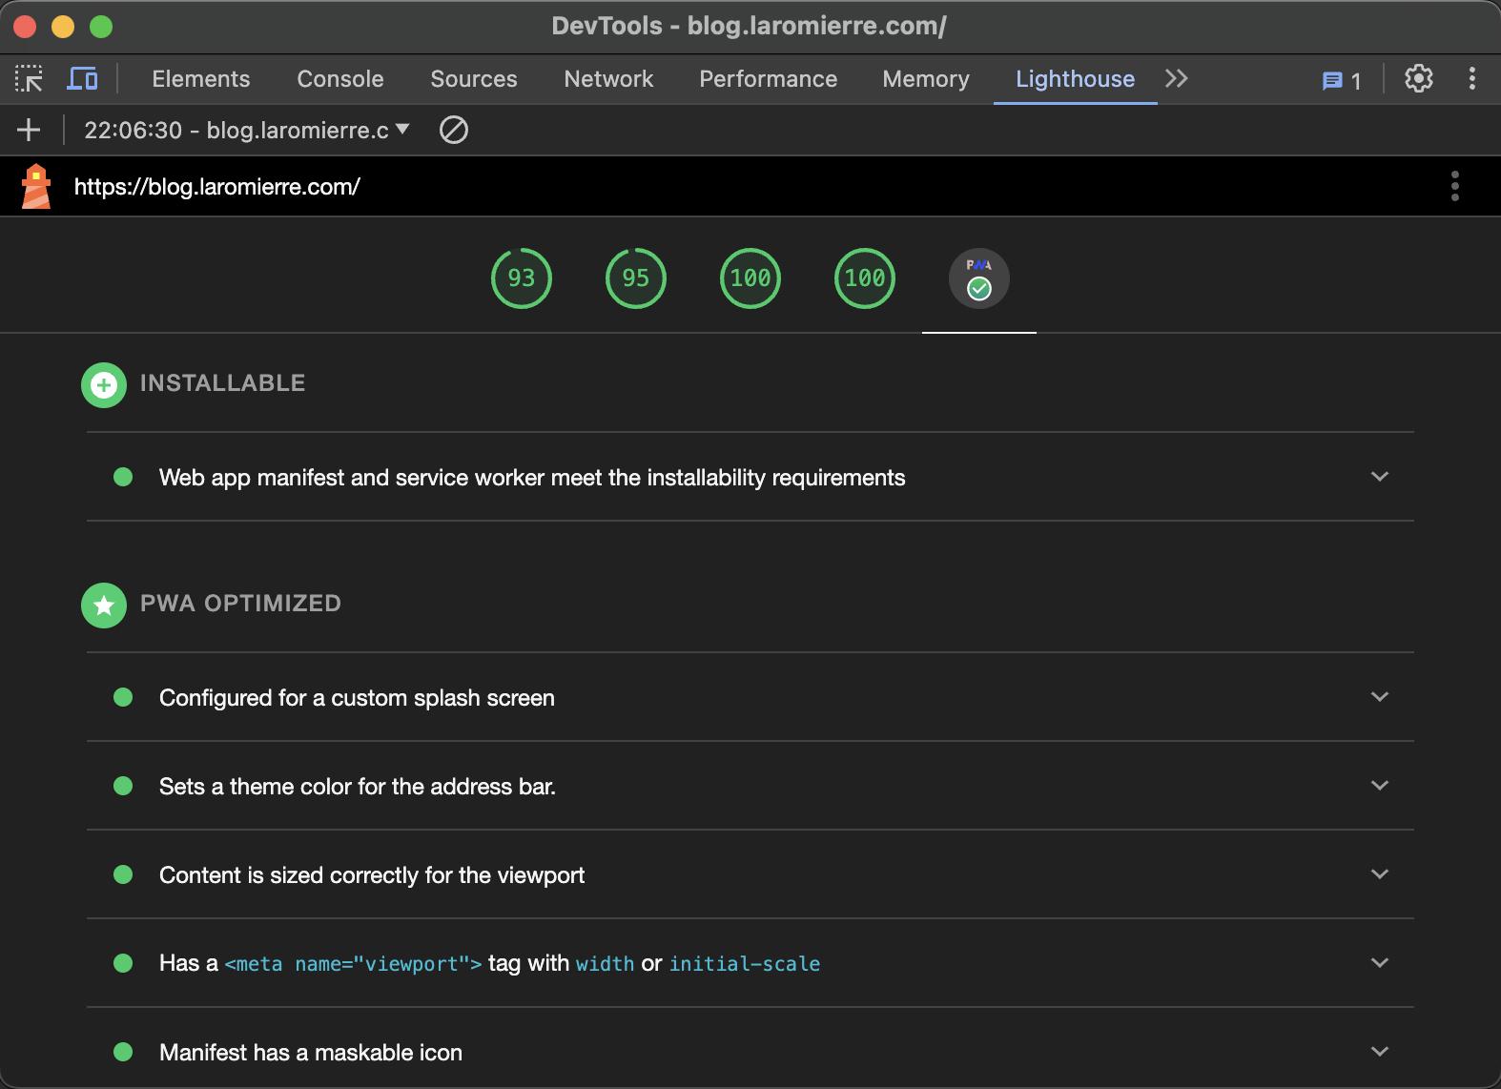Screen dimensions: 1501x1089
Task: Switch to the Memory tab
Action: point(926,79)
